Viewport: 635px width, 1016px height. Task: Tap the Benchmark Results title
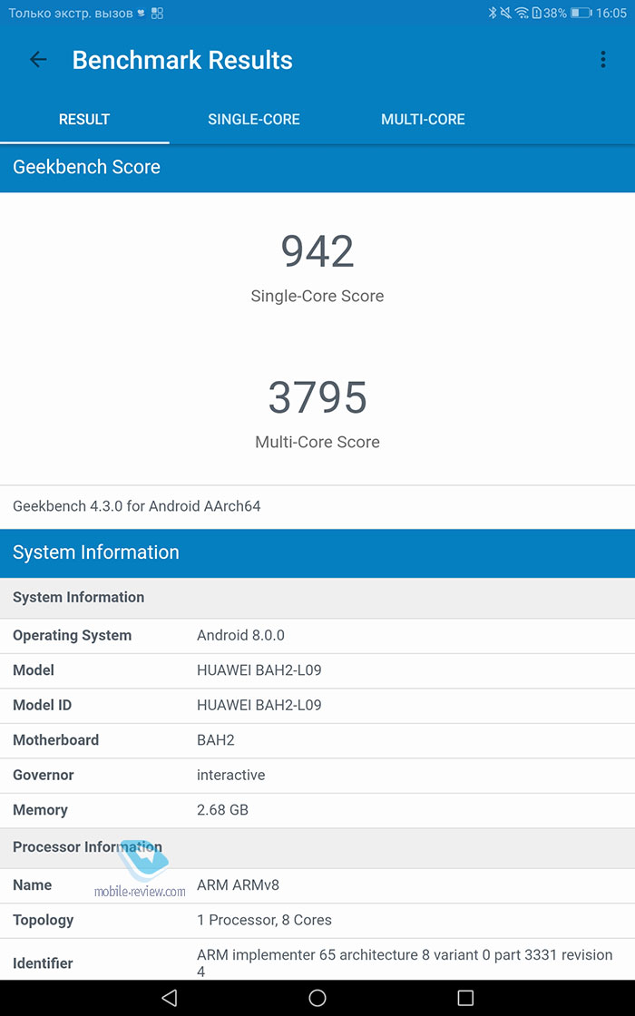(182, 60)
